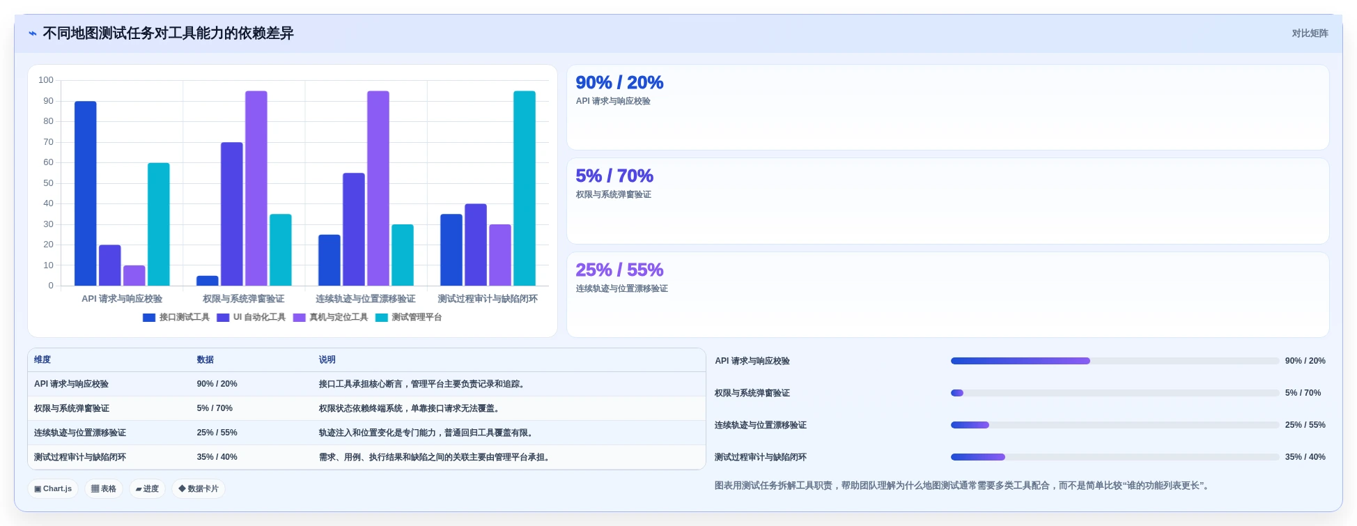Image resolution: width=1357 pixels, height=526 pixels.
Task: Select table row 连续轨迹与位置漂移验证
Action: [x=366, y=433]
